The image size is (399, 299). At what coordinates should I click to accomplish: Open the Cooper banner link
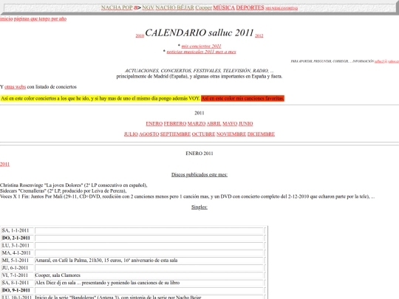point(203,7)
